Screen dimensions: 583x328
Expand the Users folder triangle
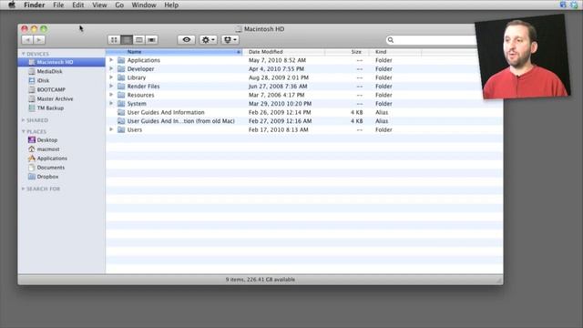coord(111,129)
